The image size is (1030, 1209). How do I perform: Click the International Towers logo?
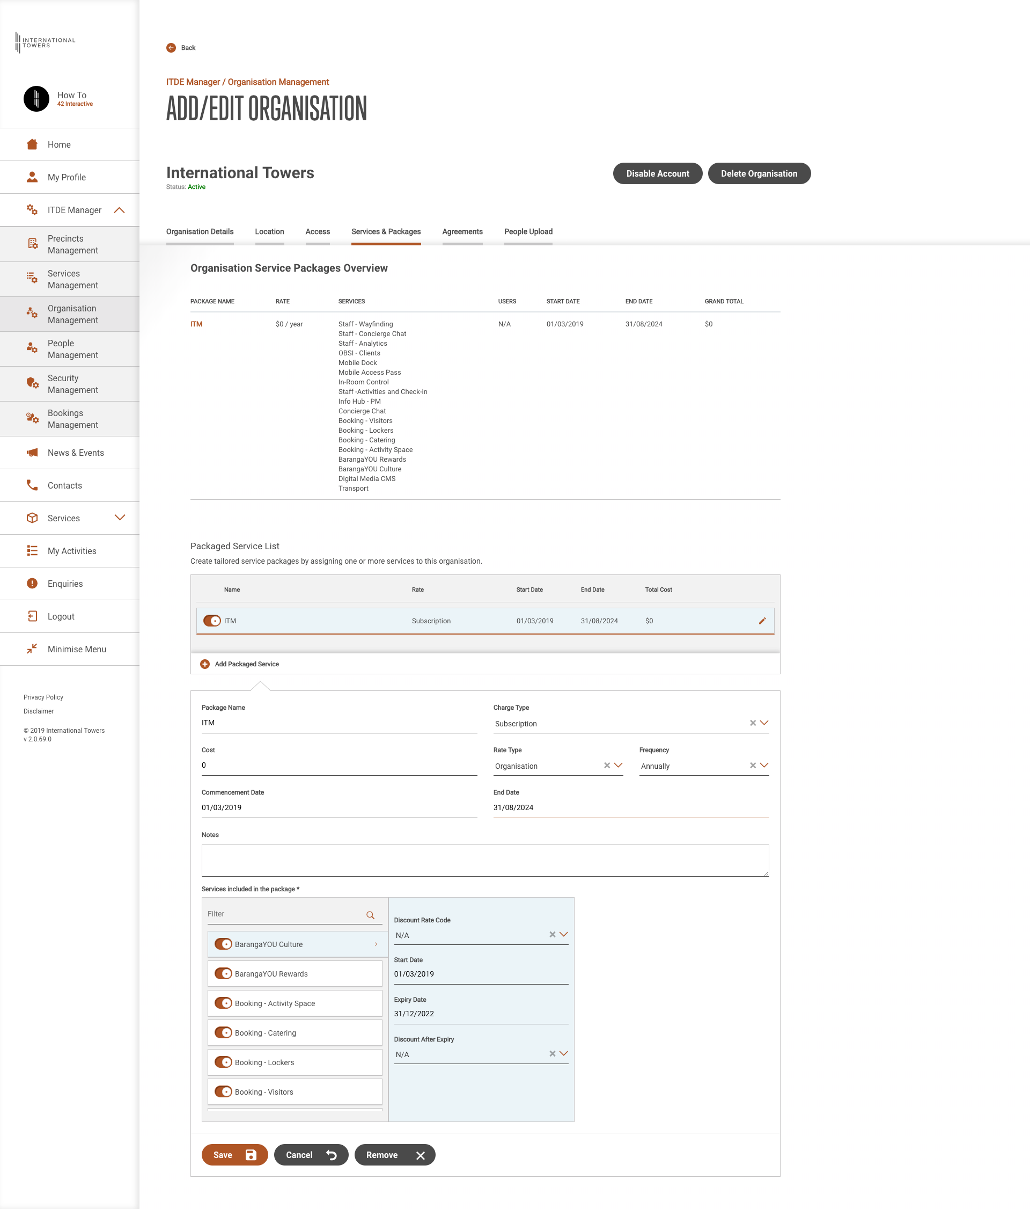(46, 42)
